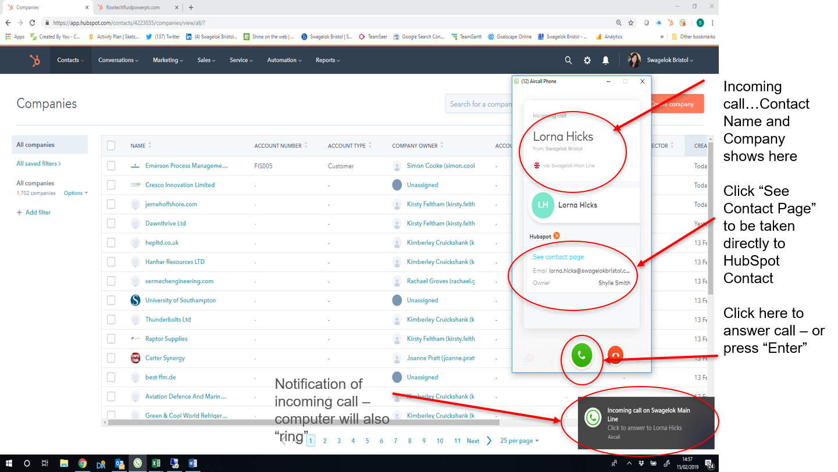Click the Chrome address bar URL
The height and width of the screenshot is (472, 838).
pyautogui.click(x=128, y=23)
